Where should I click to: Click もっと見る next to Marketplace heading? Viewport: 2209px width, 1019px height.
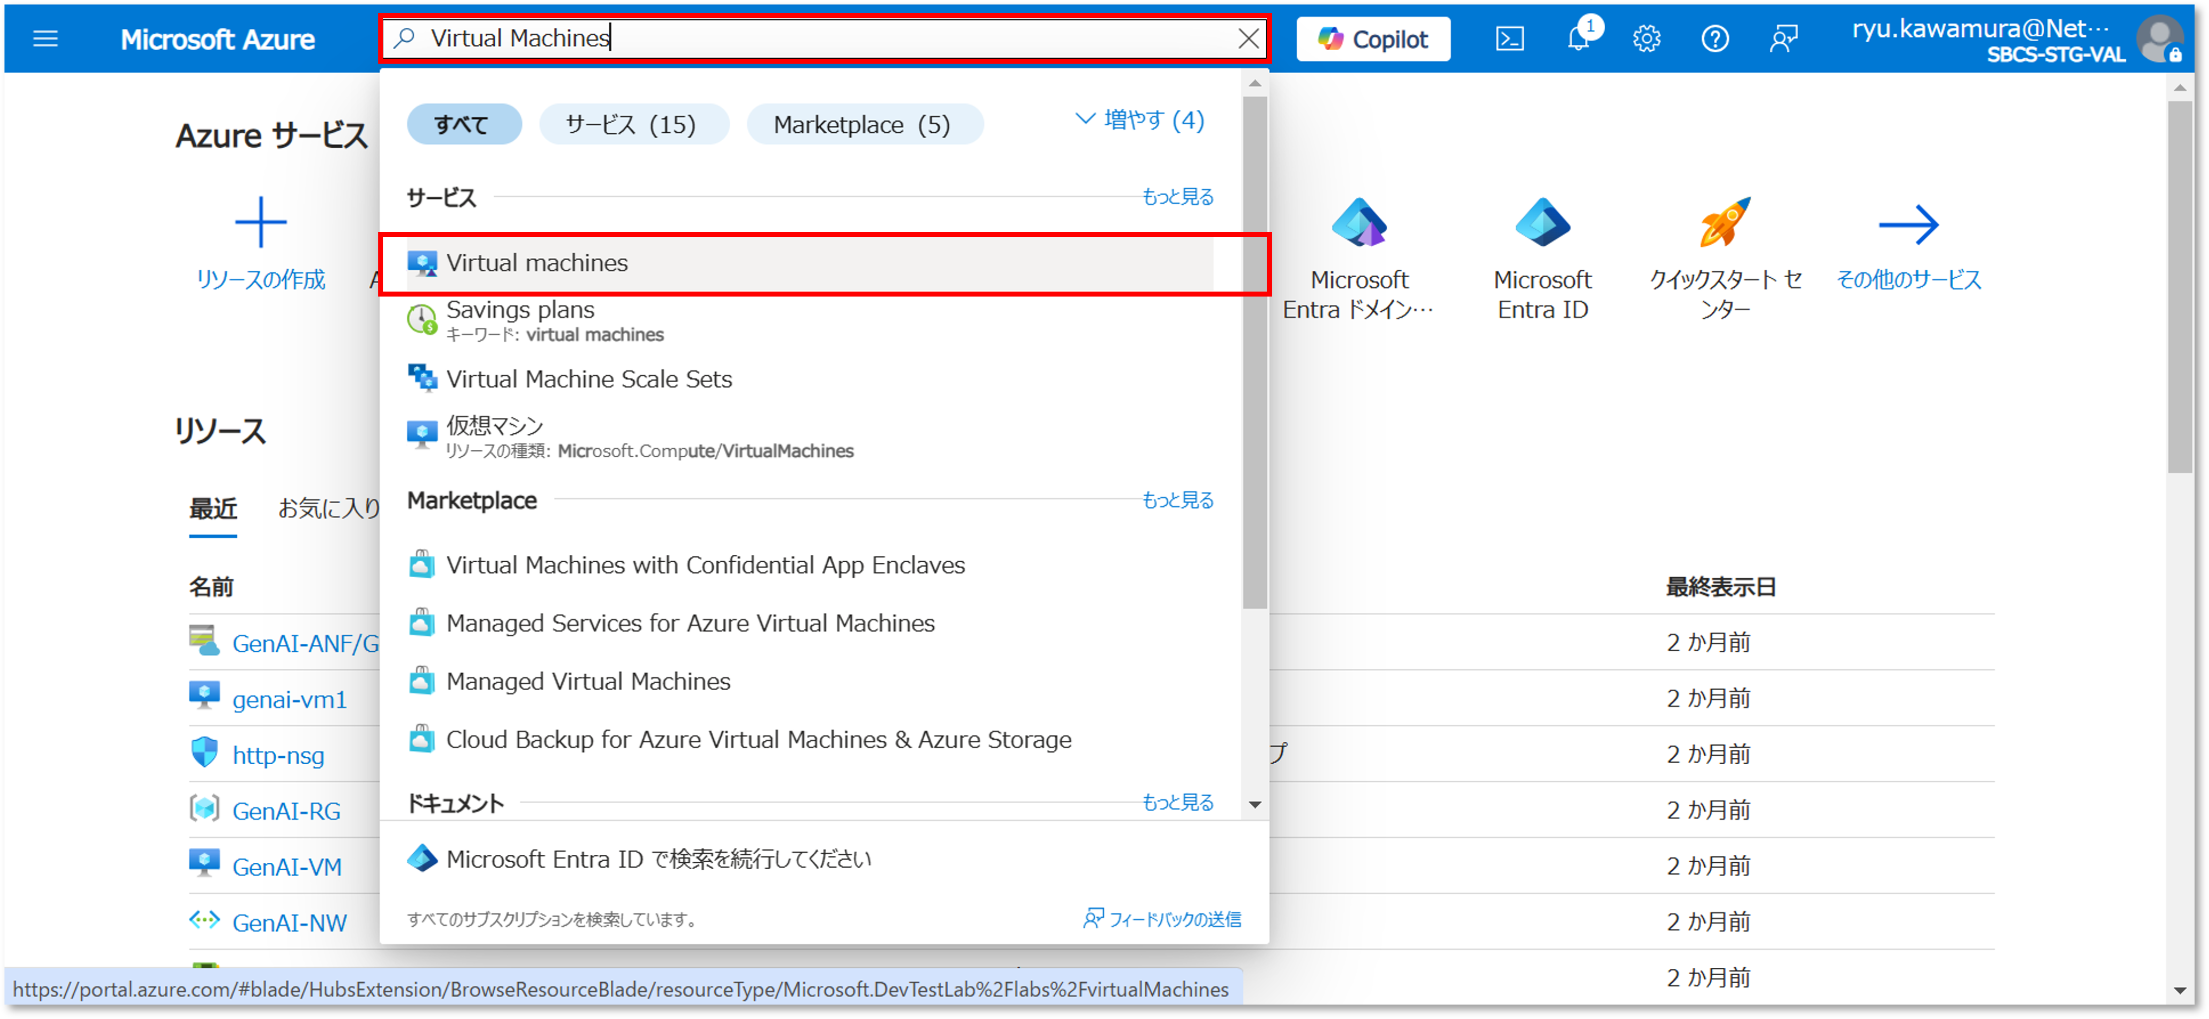tap(1177, 500)
